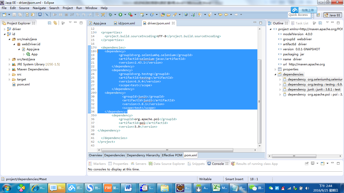This screenshot has height=193, width=344.
Task: Switch to the Java EE perspective
Action: 332,15
